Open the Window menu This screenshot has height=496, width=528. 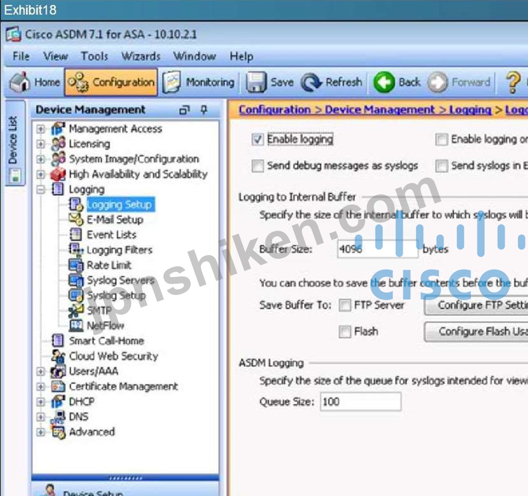tap(194, 56)
